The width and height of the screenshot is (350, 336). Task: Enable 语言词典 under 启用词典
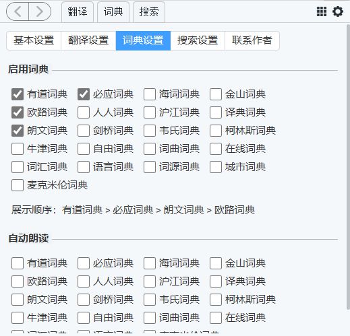coord(84,167)
